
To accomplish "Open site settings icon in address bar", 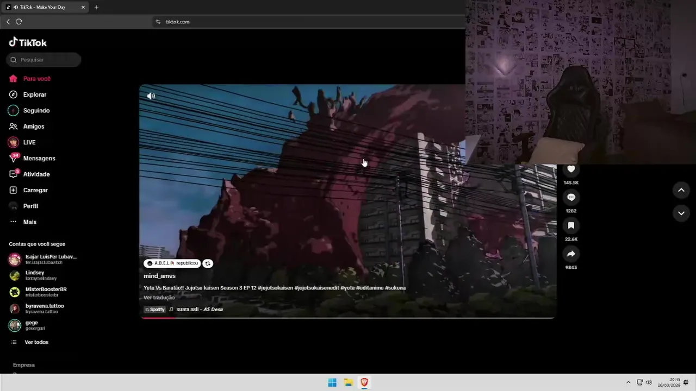I will [158, 22].
